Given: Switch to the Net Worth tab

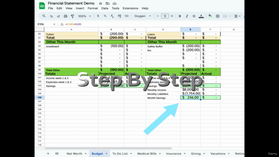Looking at the screenshot, I should [x=75, y=154].
